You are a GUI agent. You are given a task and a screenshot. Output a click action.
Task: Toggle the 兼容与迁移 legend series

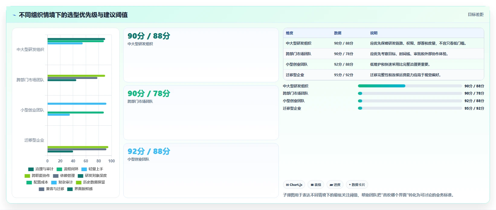pos(51,189)
